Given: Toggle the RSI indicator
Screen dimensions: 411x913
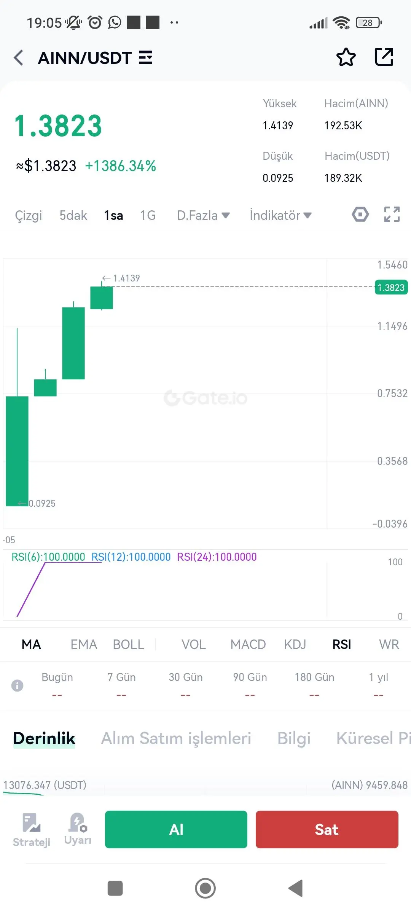Looking at the screenshot, I should pyautogui.click(x=342, y=644).
